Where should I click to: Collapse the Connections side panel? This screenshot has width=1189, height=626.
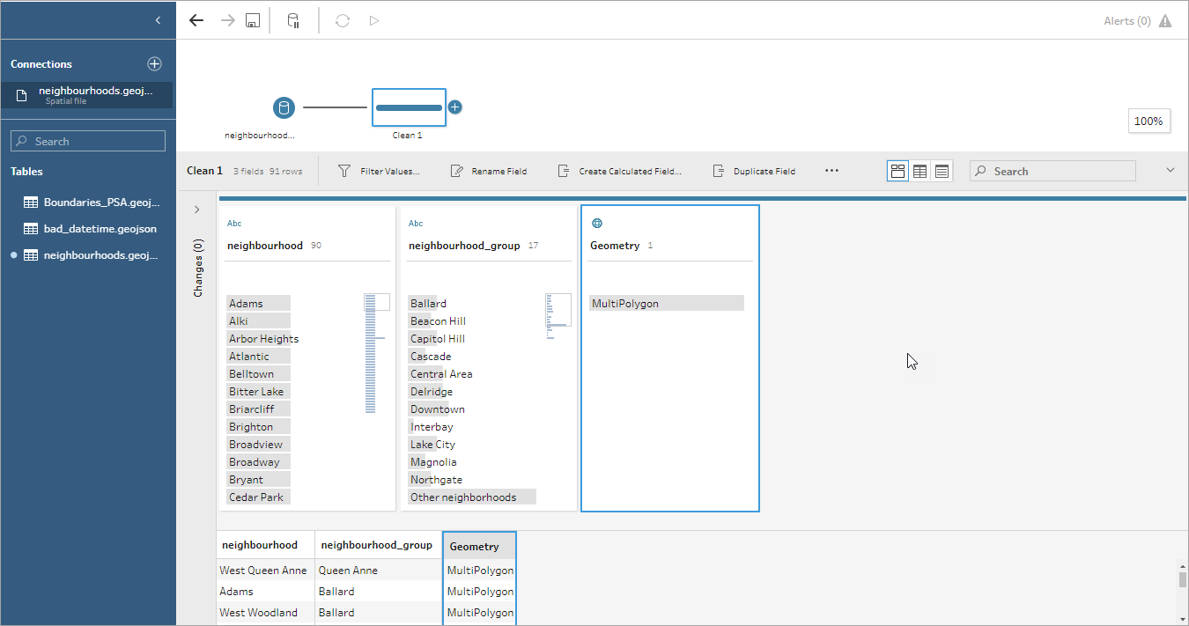(158, 20)
